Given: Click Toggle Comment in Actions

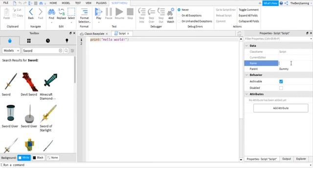Looking at the screenshot, I should (248, 10).
